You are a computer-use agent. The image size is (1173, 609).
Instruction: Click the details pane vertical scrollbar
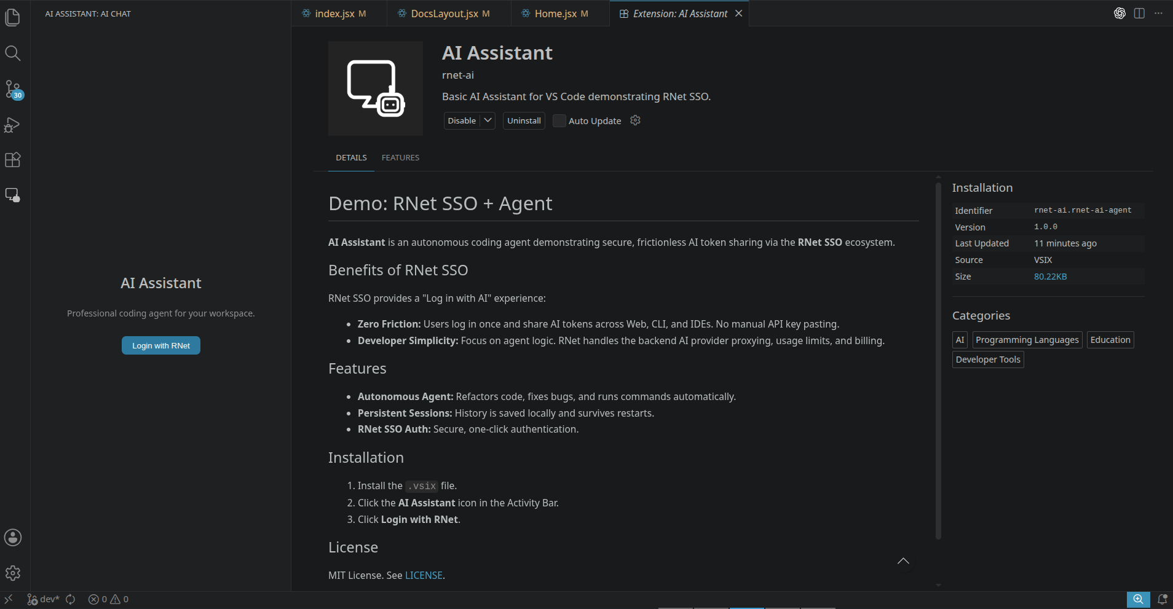938,360
